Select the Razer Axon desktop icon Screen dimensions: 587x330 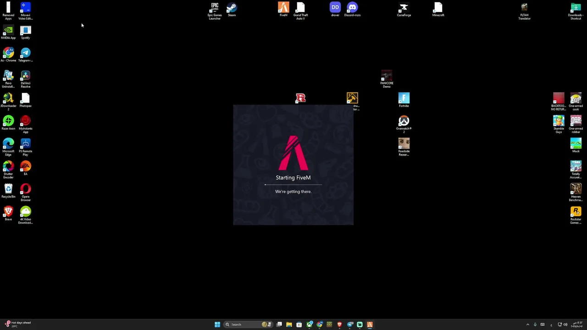(x=8, y=123)
